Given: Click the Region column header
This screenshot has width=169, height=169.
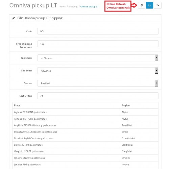Looking at the screenshot, I should 126,105.
